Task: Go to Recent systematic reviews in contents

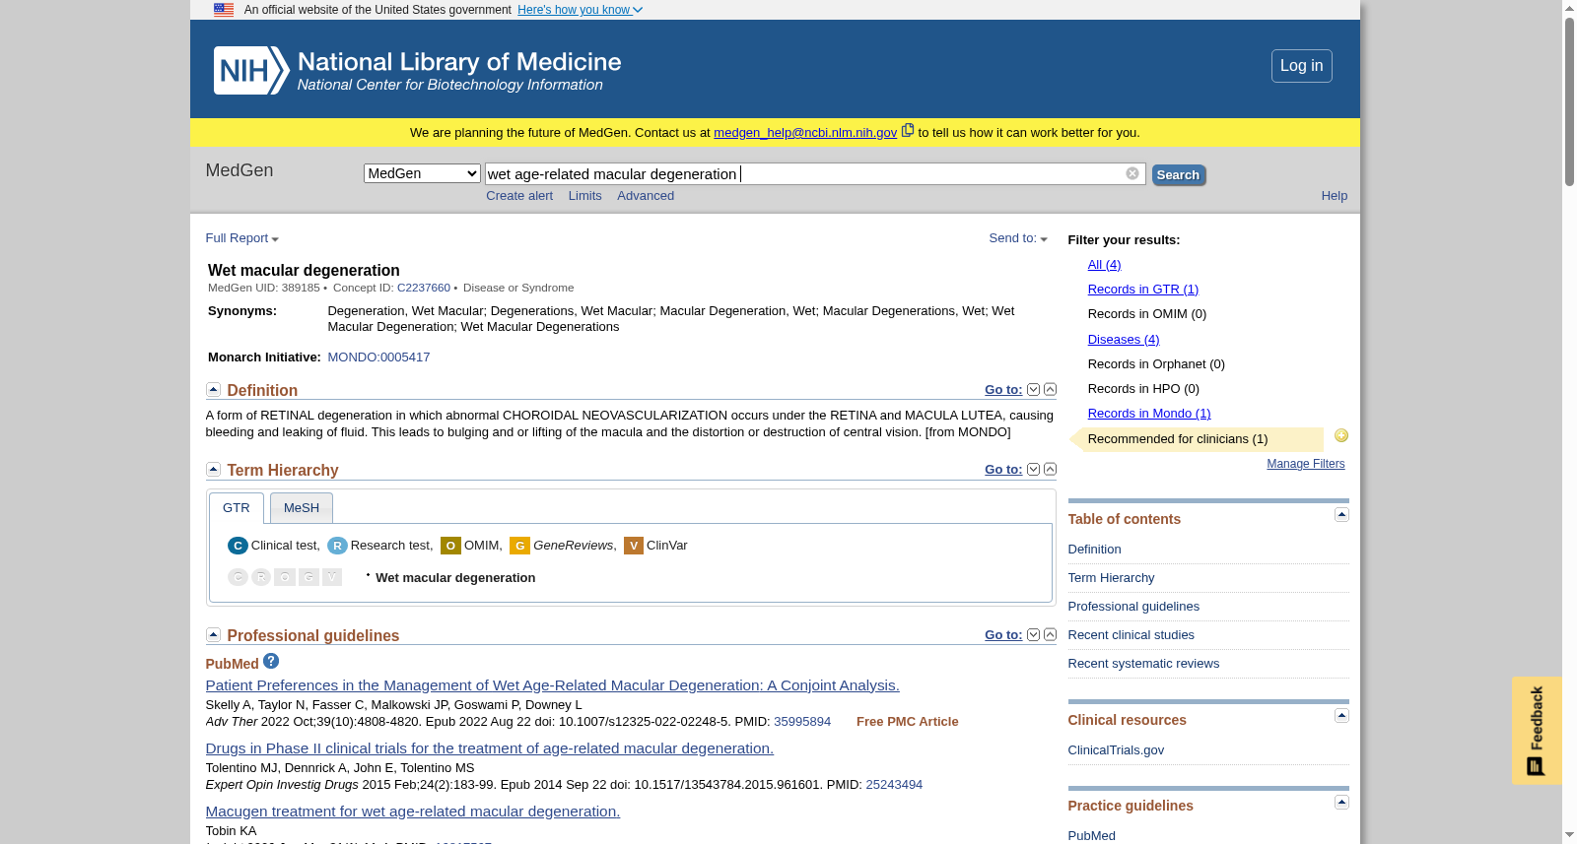Action: (1143, 664)
